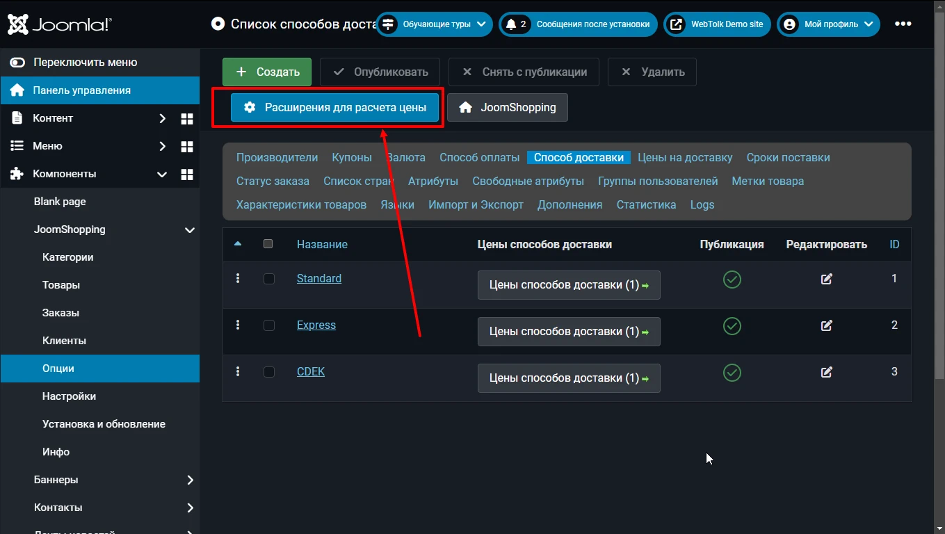
Task: Open Blank page in the sidebar
Action: pyautogui.click(x=60, y=202)
